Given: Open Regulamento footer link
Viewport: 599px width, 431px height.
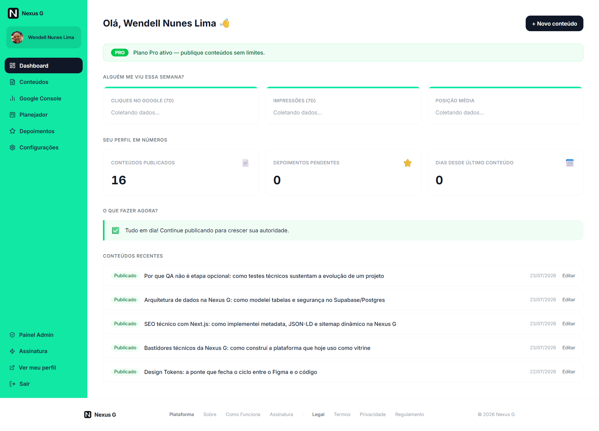Looking at the screenshot, I should pos(410,414).
